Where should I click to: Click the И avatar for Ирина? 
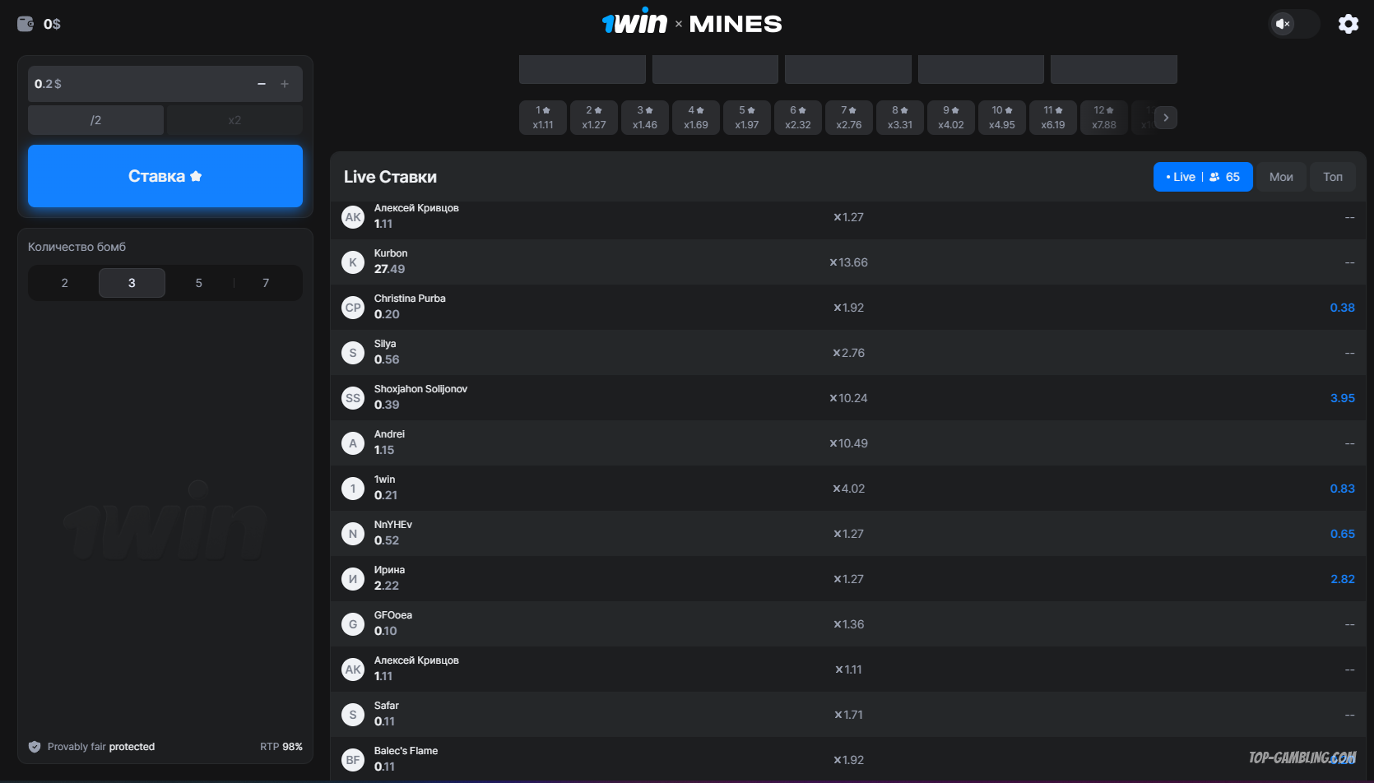[x=353, y=579]
